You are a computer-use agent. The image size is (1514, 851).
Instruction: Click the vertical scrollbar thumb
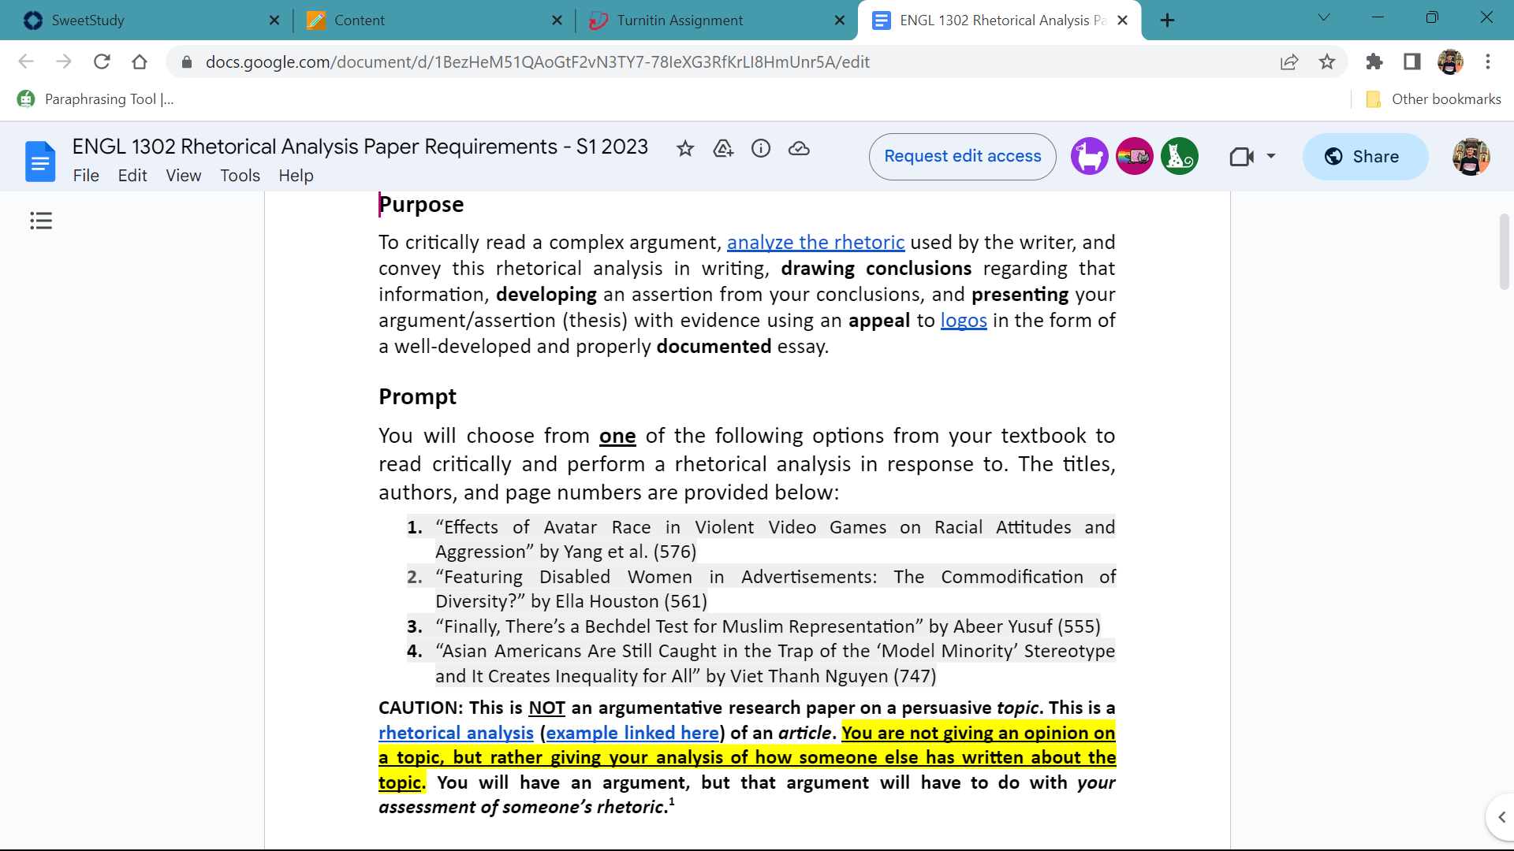click(1505, 252)
